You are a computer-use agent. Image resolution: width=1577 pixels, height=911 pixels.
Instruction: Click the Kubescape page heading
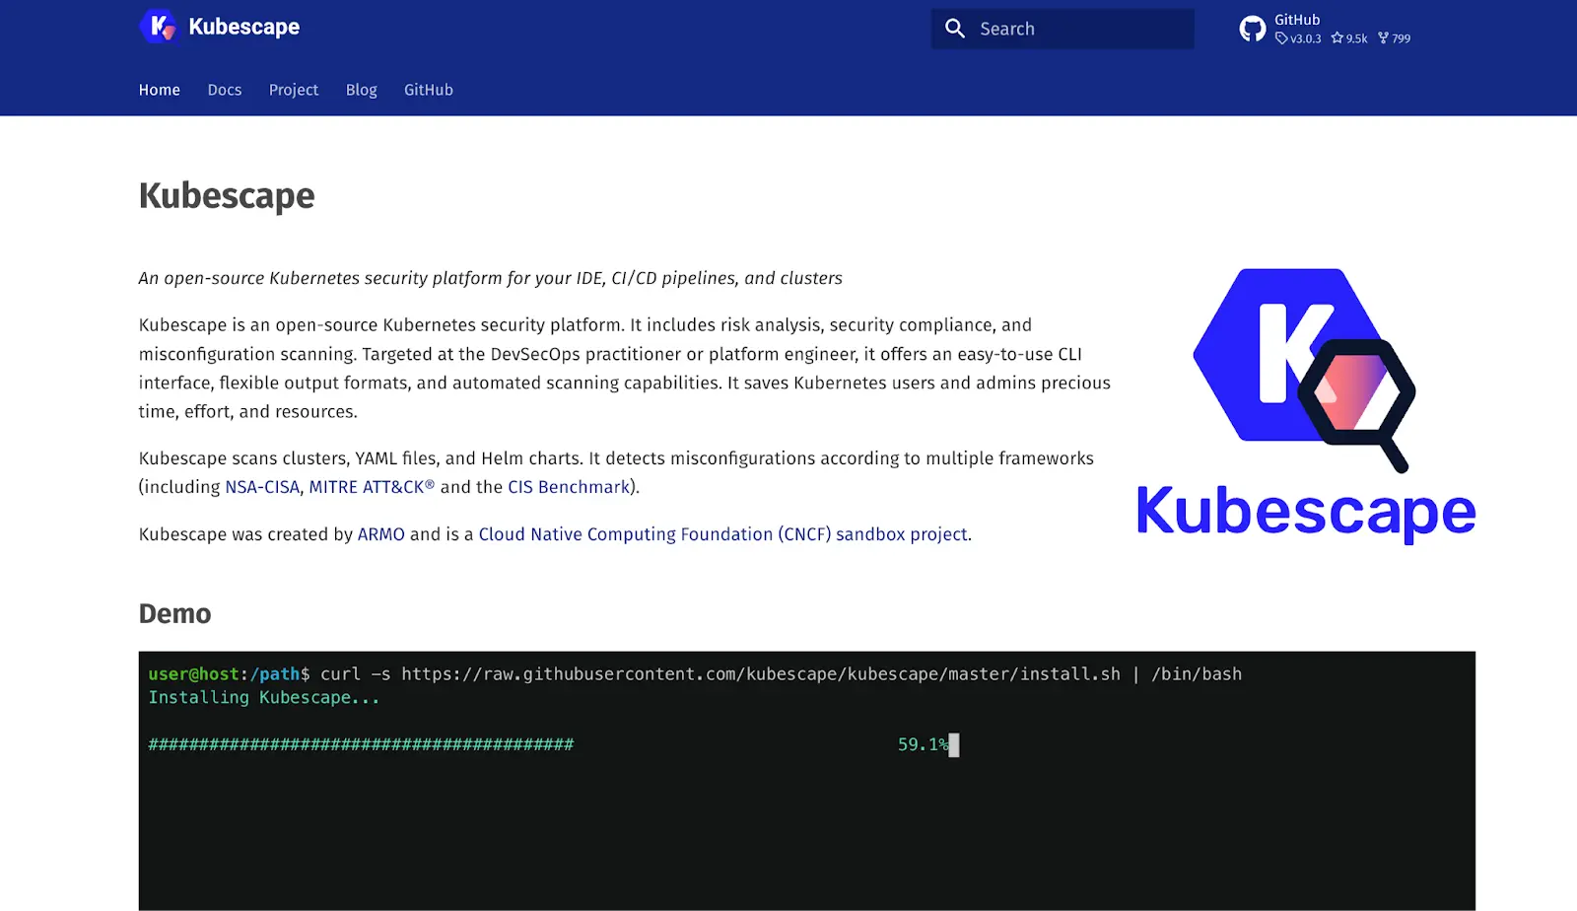[227, 195]
